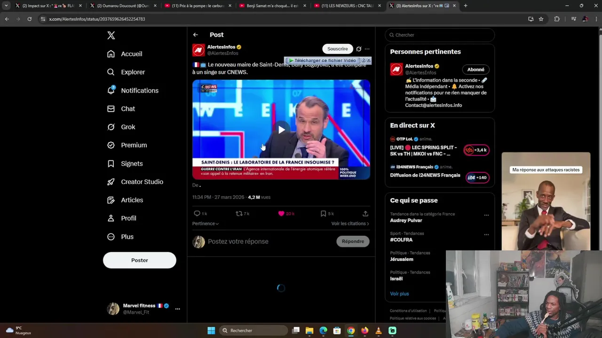The height and width of the screenshot is (338, 602).
Task: Click the Poster button
Action: pyautogui.click(x=140, y=260)
